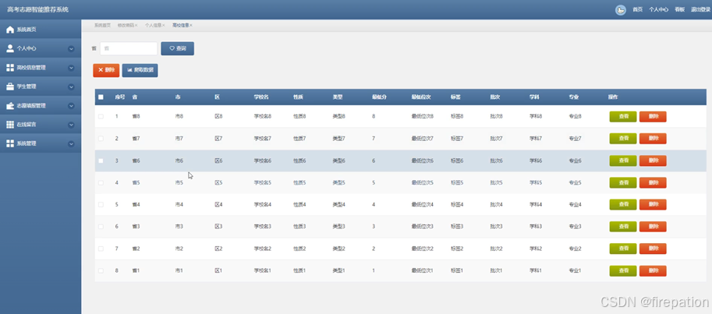
Task: Delete row 学校名4
Action: pyautogui.click(x=653, y=205)
